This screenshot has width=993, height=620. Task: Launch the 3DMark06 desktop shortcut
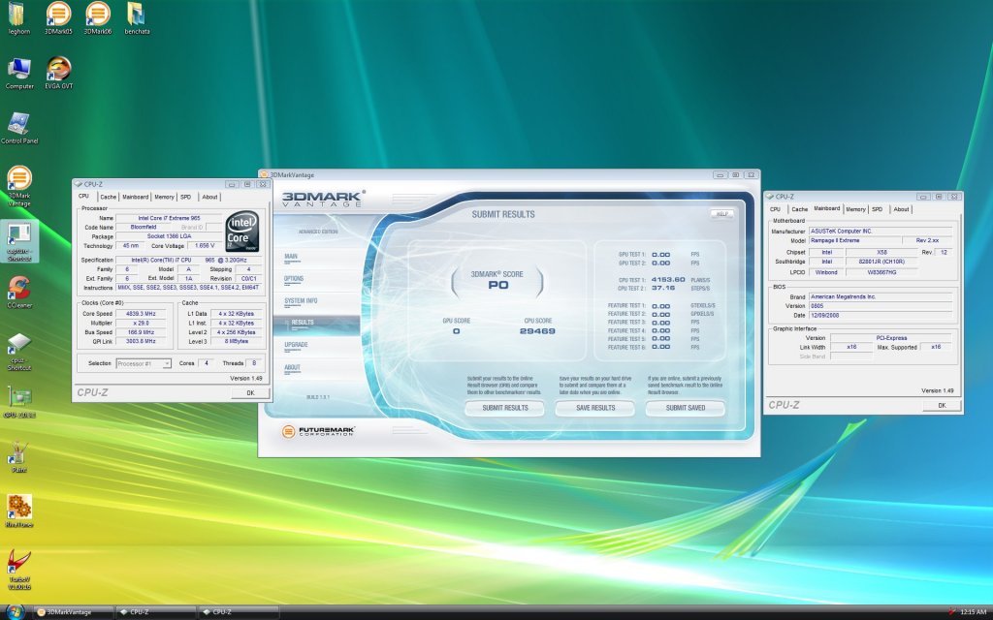98,17
